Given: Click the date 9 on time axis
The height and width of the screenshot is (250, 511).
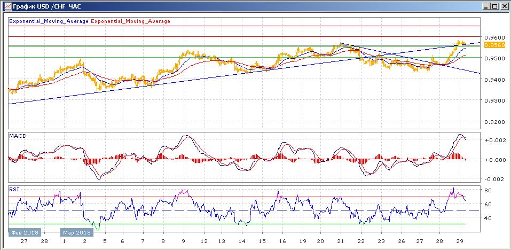Looking at the screenshot, I should click(184, 241).
